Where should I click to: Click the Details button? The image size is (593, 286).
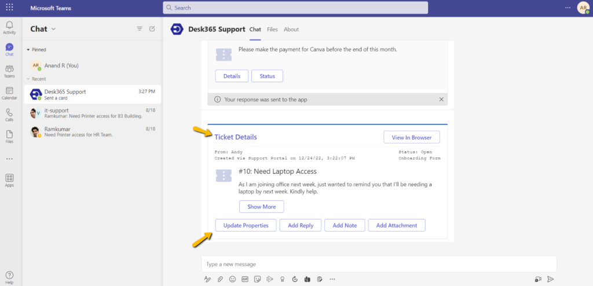click(232, 76)
